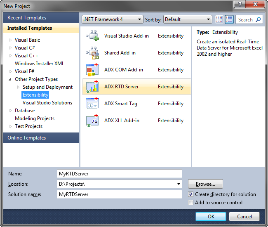Screen dimensions: 268x227
Task: Open the Installed Templates section
Action: [41, 28]
